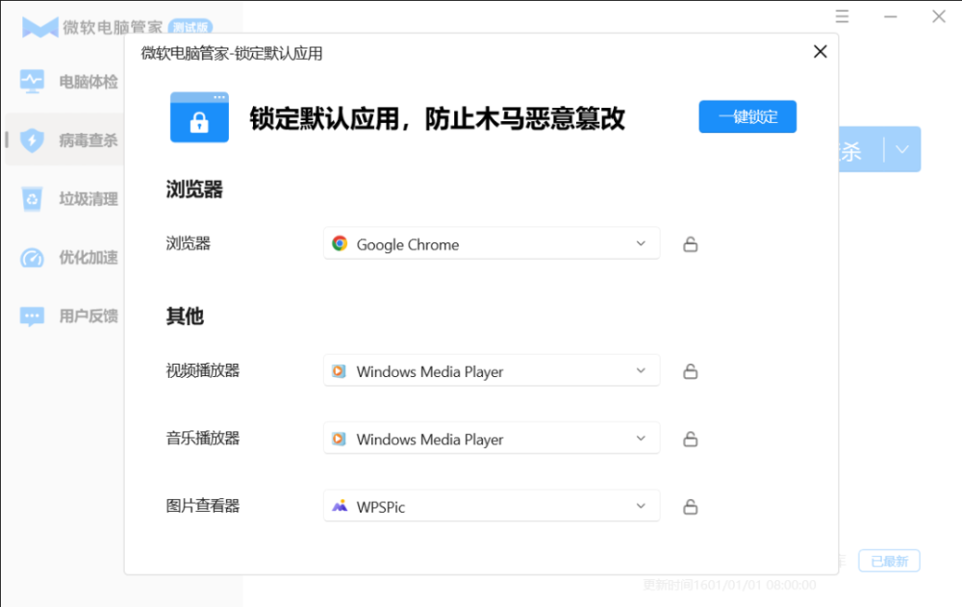
Task: Switch to the 垃圾清理 sidebar tab
Action: tap(88, 199)
